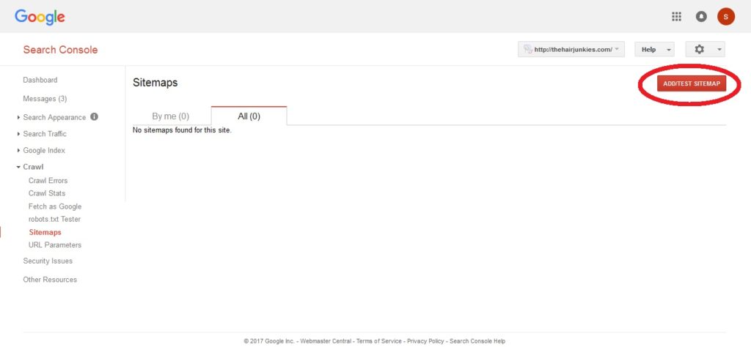Click the Sitemaps page heading

(155, 83)
